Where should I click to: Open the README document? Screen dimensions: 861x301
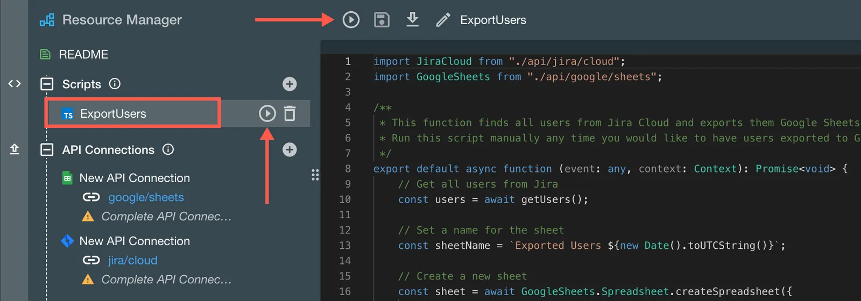[x=83, y=54]
